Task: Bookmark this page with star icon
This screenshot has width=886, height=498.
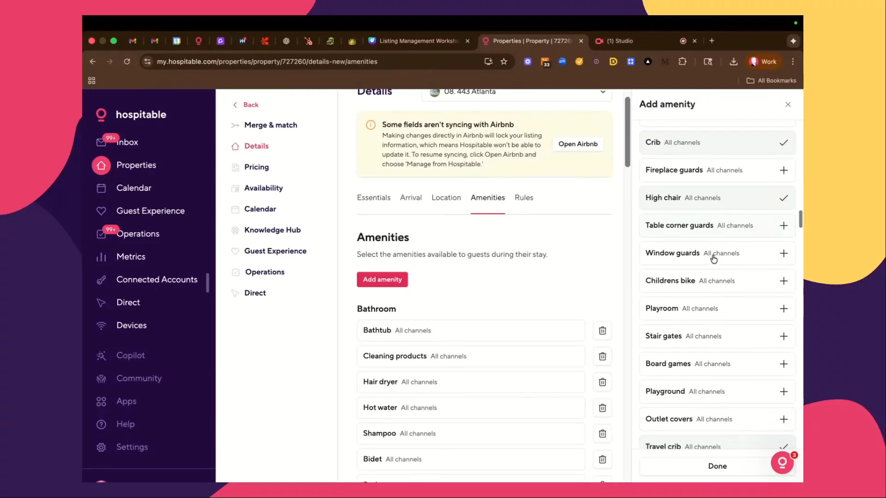Action: click(504, 62)
